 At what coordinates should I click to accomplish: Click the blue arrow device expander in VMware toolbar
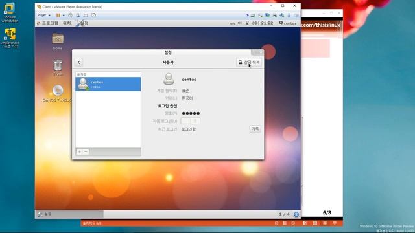pos(247,16)
